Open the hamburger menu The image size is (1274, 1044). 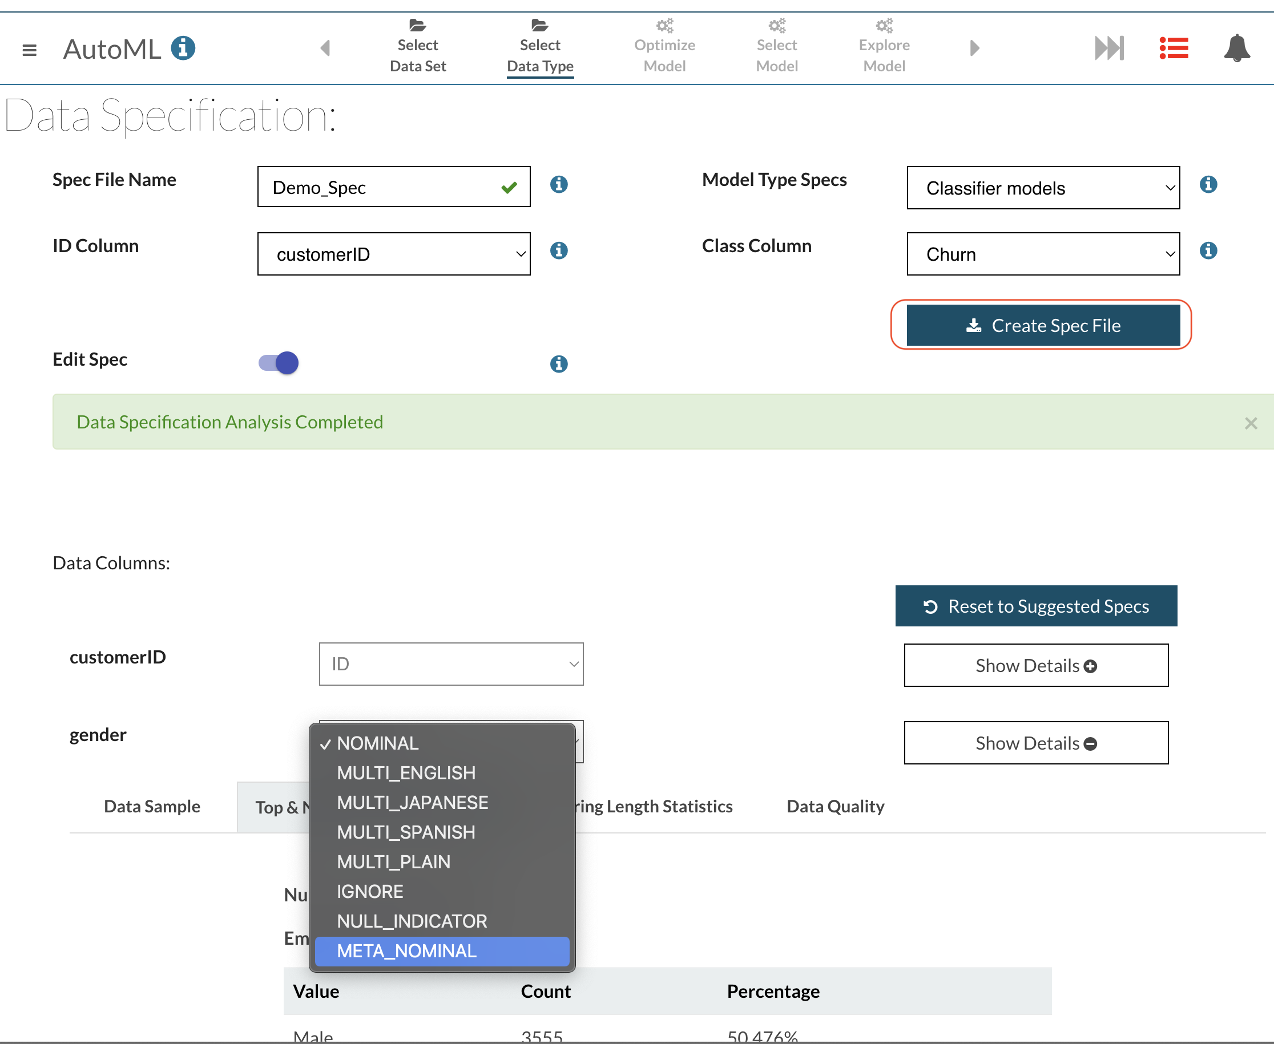point(29,49)
